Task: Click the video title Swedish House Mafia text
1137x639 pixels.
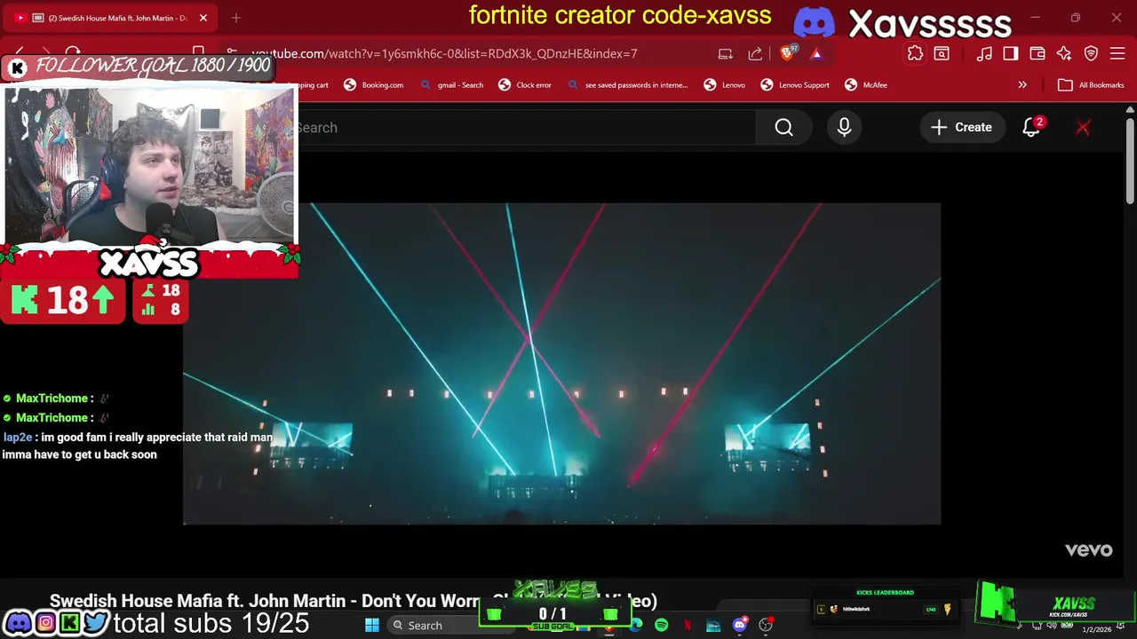Action: (353, 601)
